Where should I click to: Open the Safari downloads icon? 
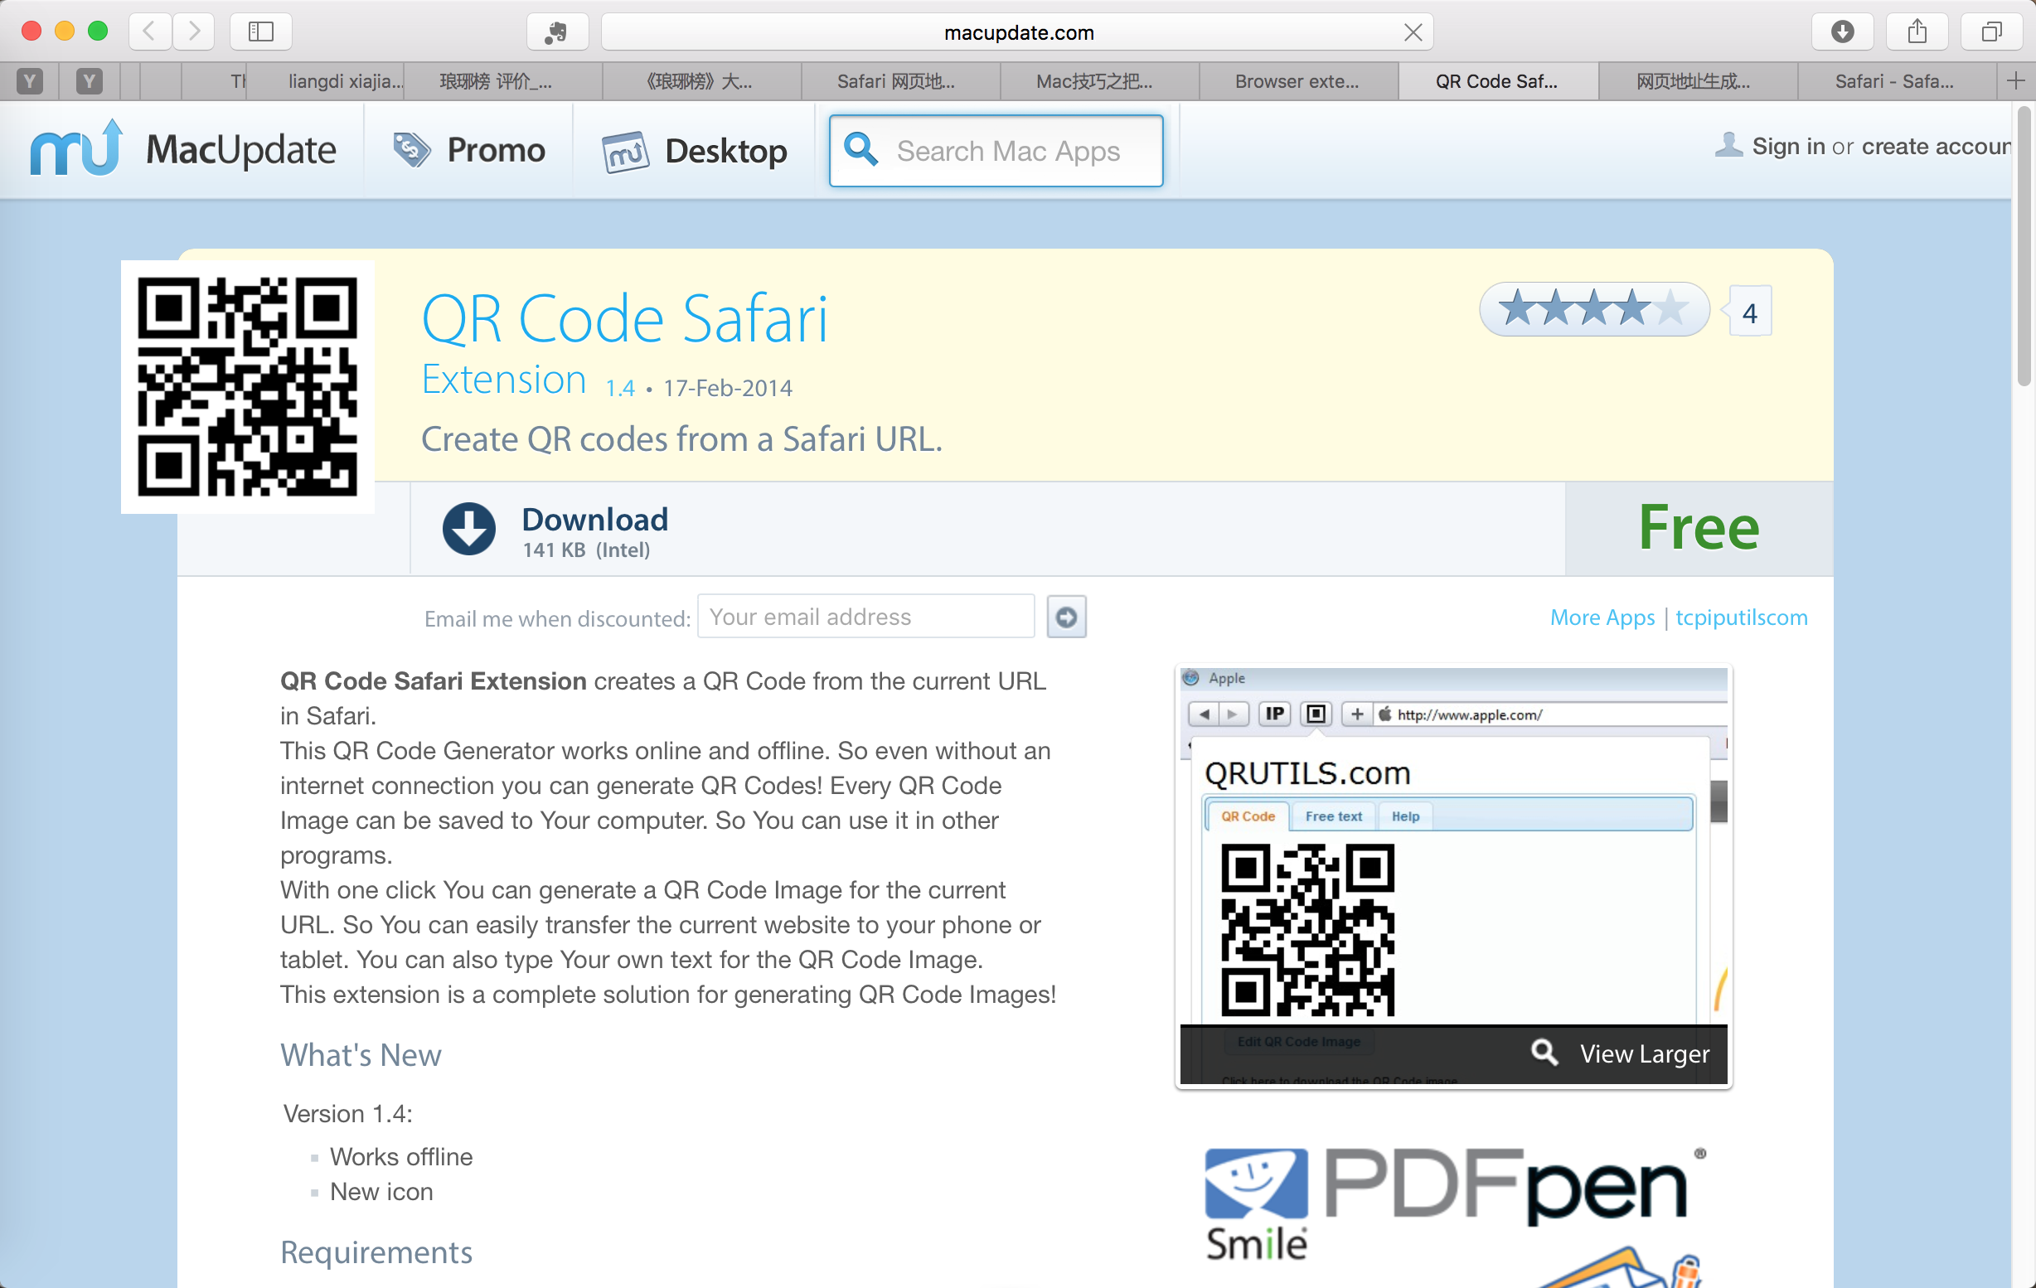1841,32
